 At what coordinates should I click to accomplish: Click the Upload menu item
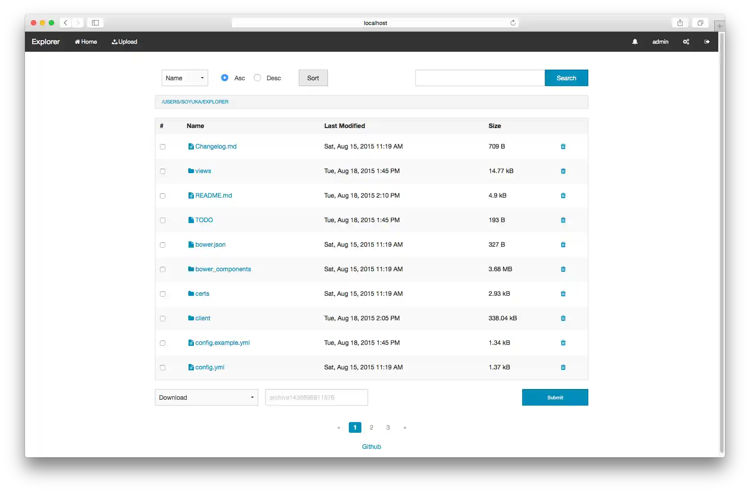click(x=125, y=41)
